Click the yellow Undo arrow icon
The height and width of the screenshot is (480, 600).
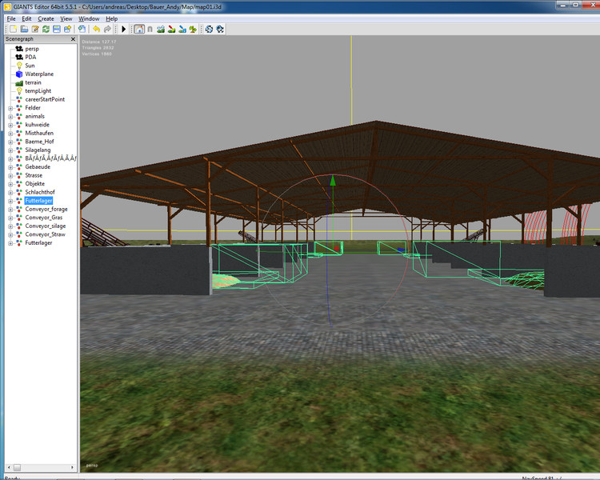pyautogui.click(x=97, y=29)
